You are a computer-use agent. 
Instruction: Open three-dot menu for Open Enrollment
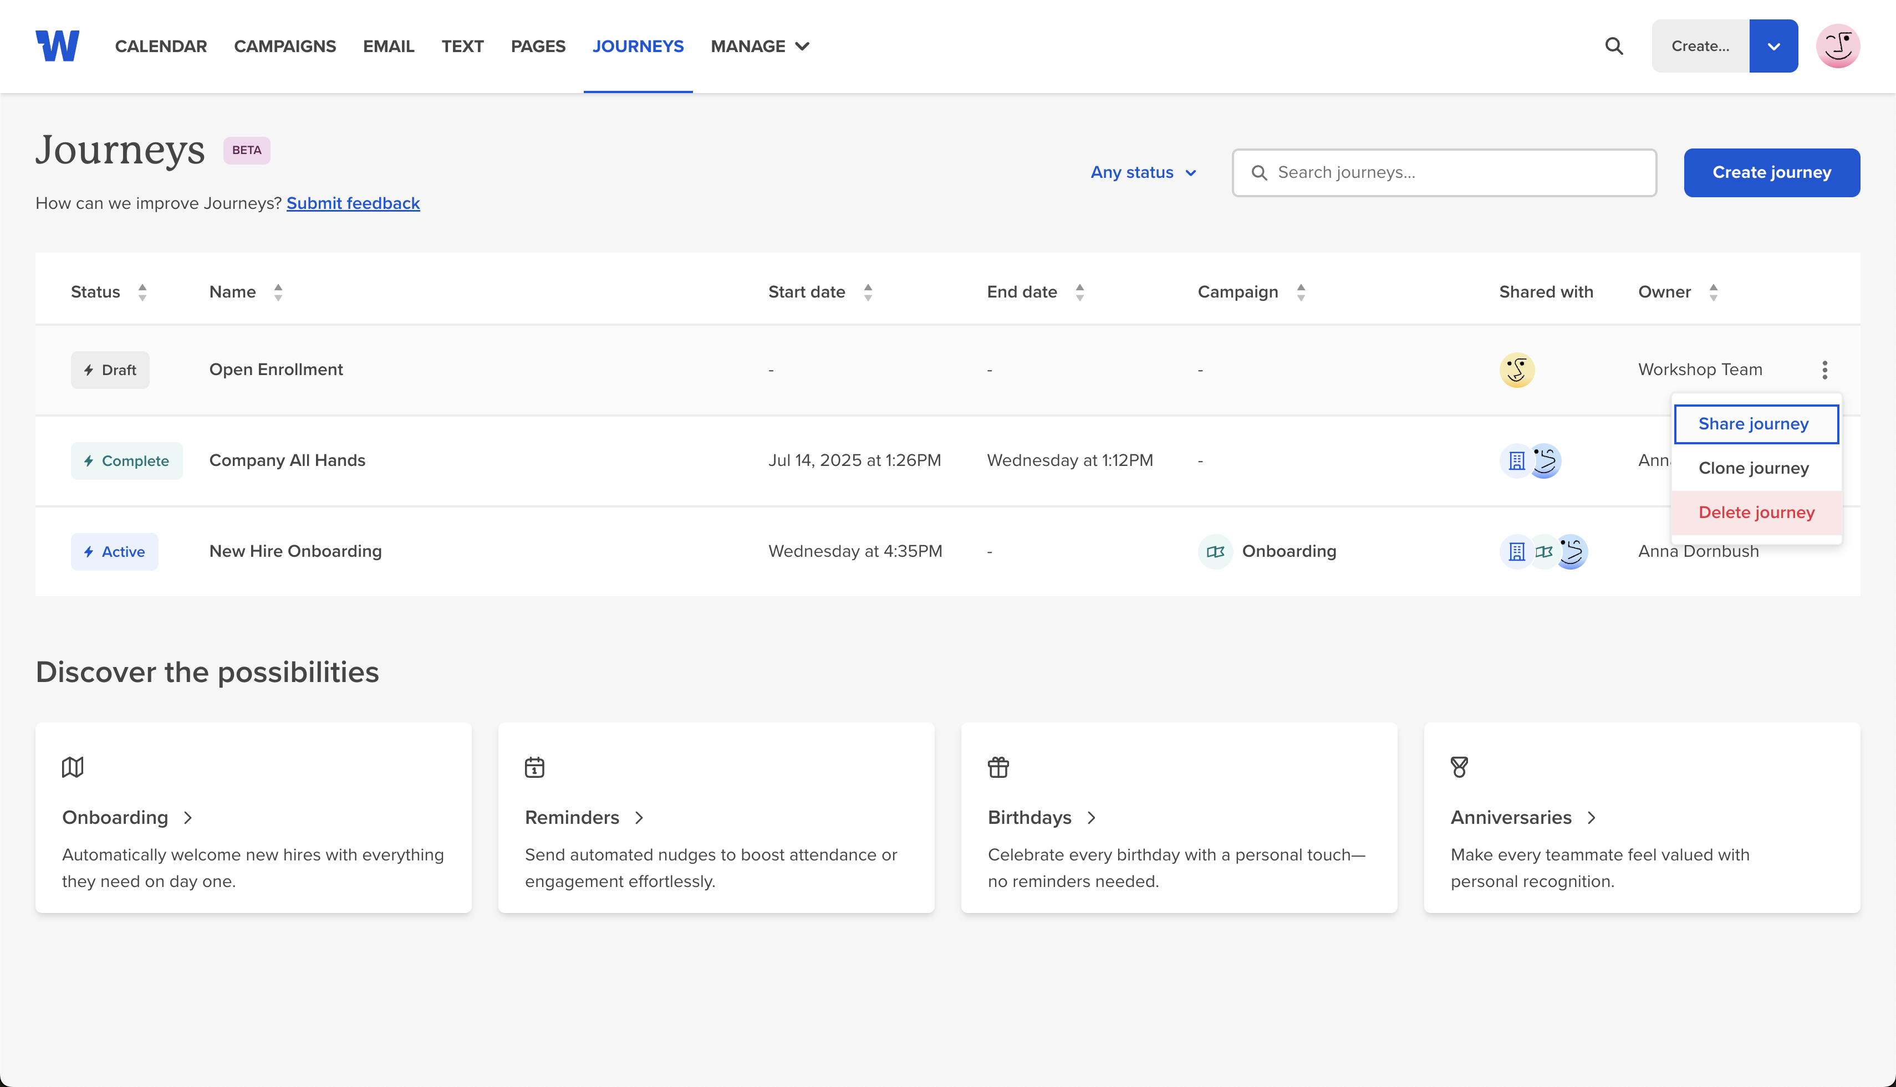tap(1824, 370)
